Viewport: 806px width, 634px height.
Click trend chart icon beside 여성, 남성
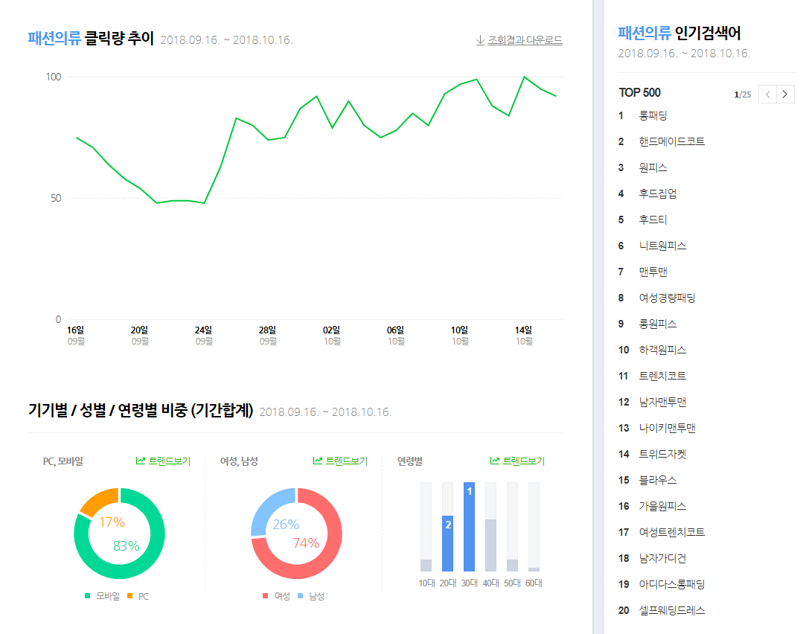point(318,461)
